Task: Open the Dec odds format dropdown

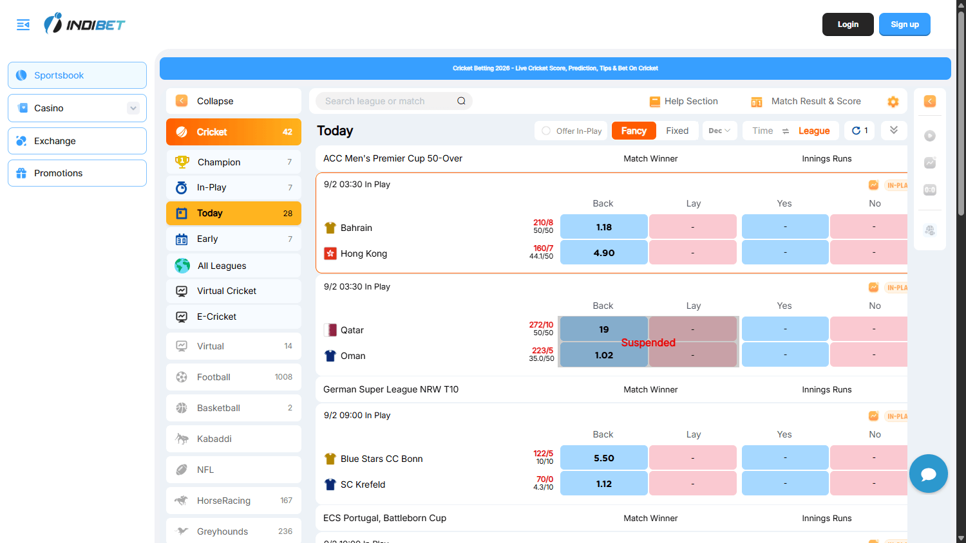Action: [x=720, y=131]
